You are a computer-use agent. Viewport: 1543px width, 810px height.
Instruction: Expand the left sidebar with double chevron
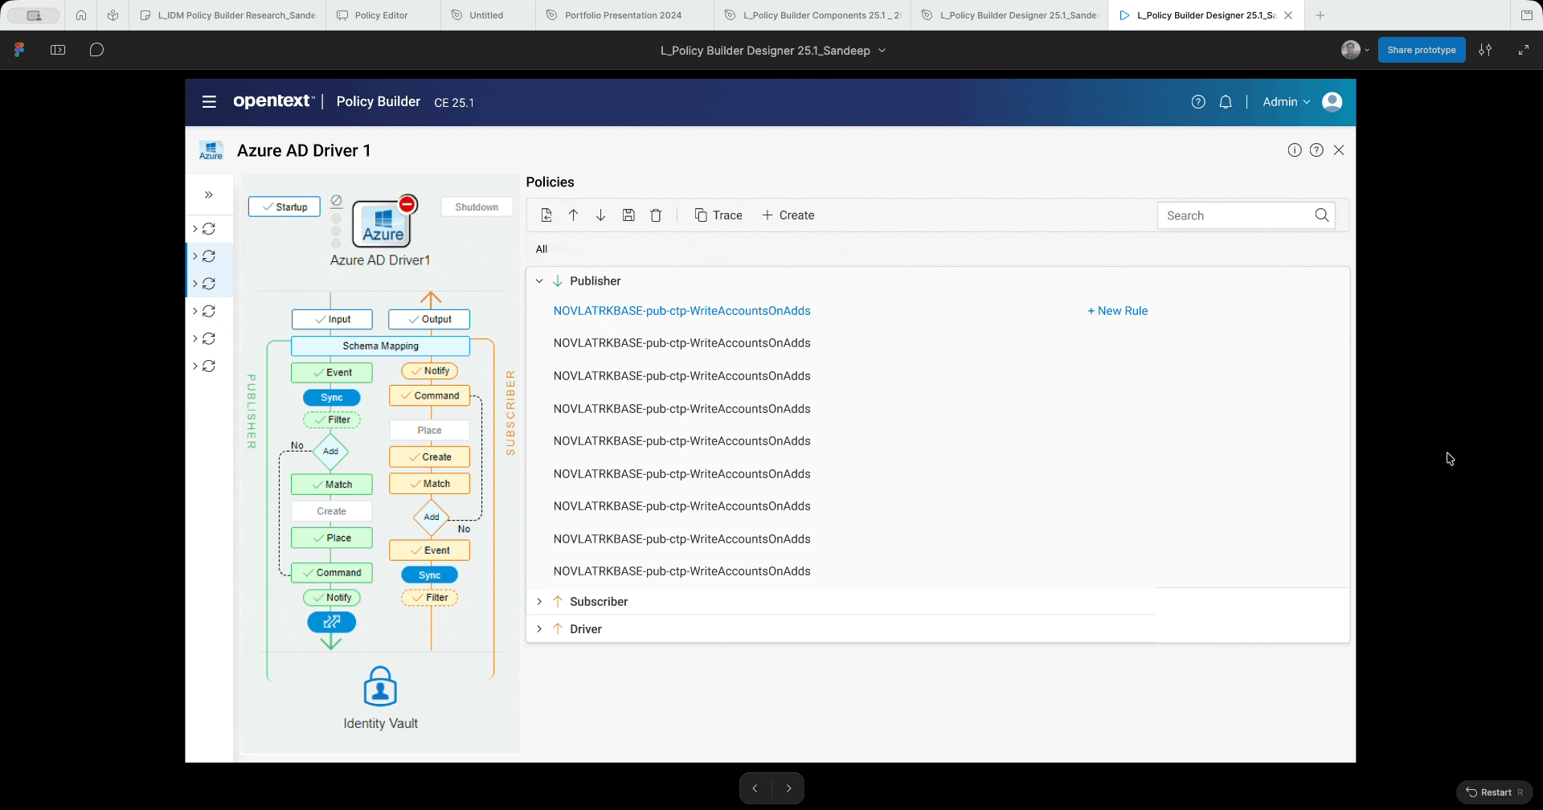pos(209,195)
